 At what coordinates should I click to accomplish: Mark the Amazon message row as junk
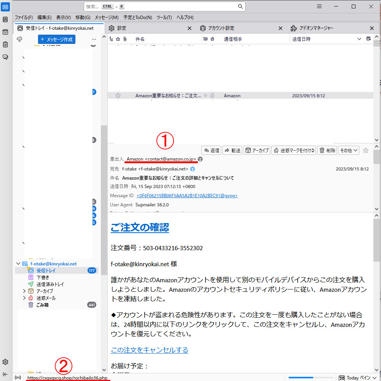tap(212, 95)
